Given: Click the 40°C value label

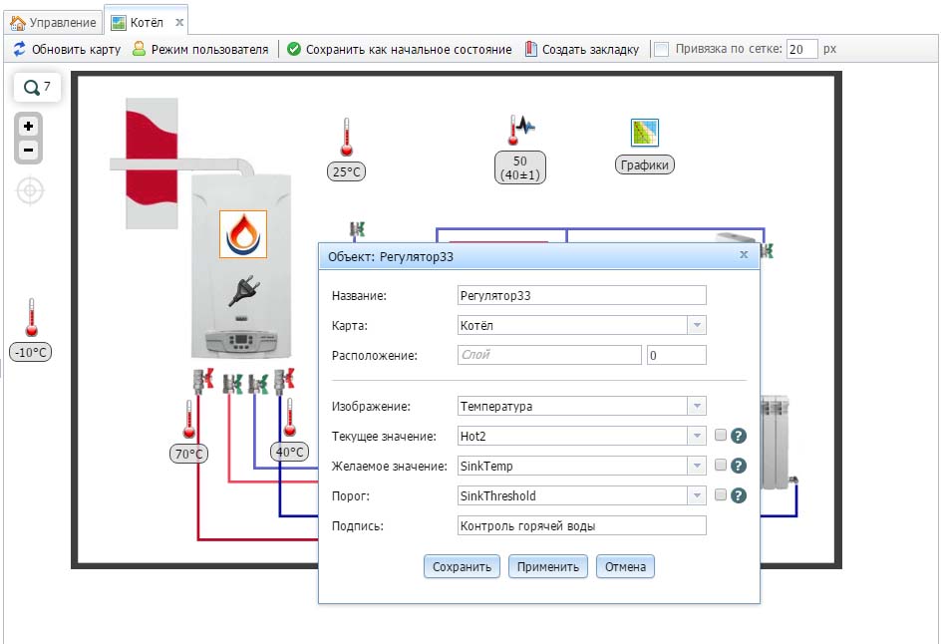Looking at the screenshot, I should [x=290, y=452].
